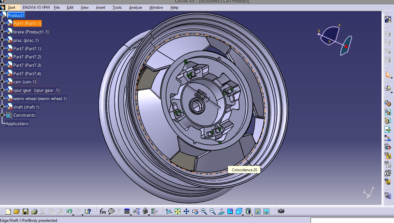Click the Start menu button
The width and height of the screenshot is (394, 223).
(11, 7)
